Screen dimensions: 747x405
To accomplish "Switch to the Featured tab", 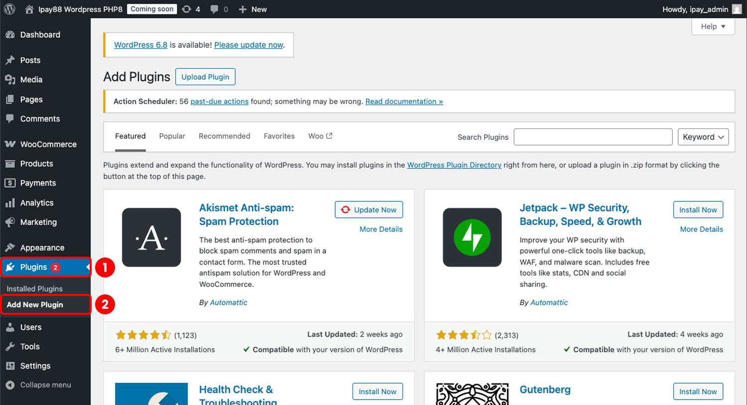I will click(x=130, y=136).
